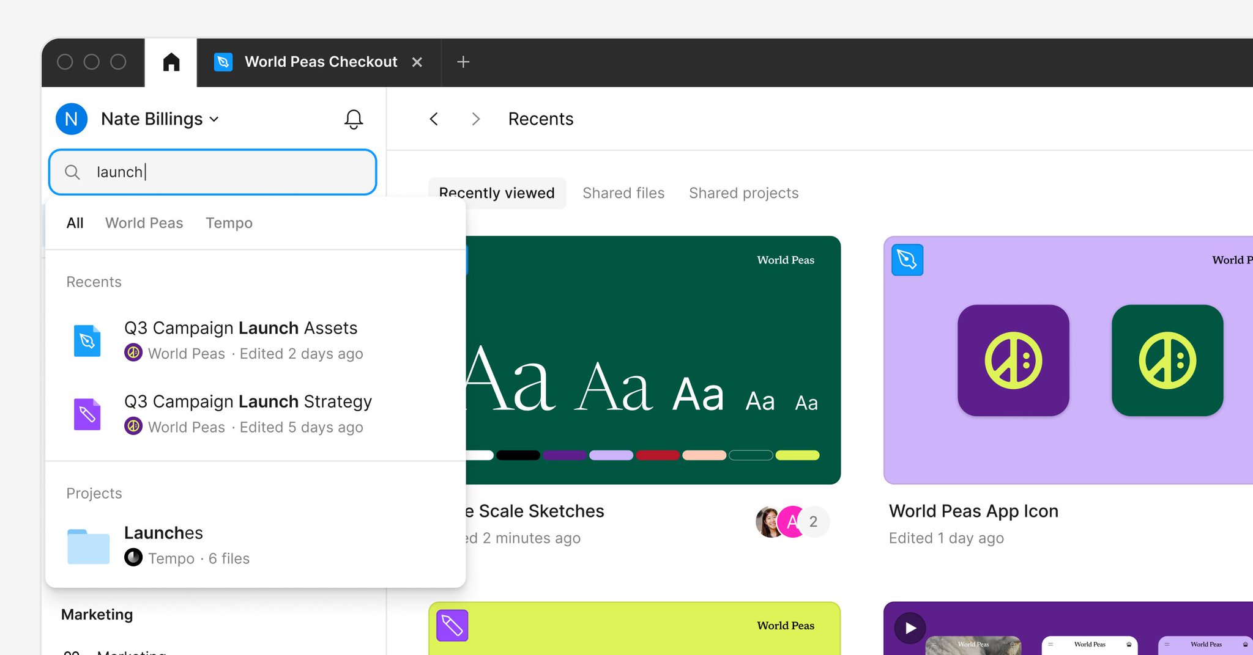The width and height of the screenshot is (1253, 655).
Task: Click the red color swatch
Action: point(658,455)
